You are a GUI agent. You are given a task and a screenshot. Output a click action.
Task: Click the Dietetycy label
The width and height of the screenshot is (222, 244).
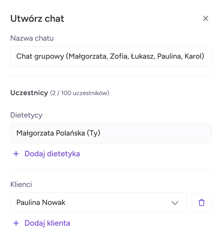point(26,115)
